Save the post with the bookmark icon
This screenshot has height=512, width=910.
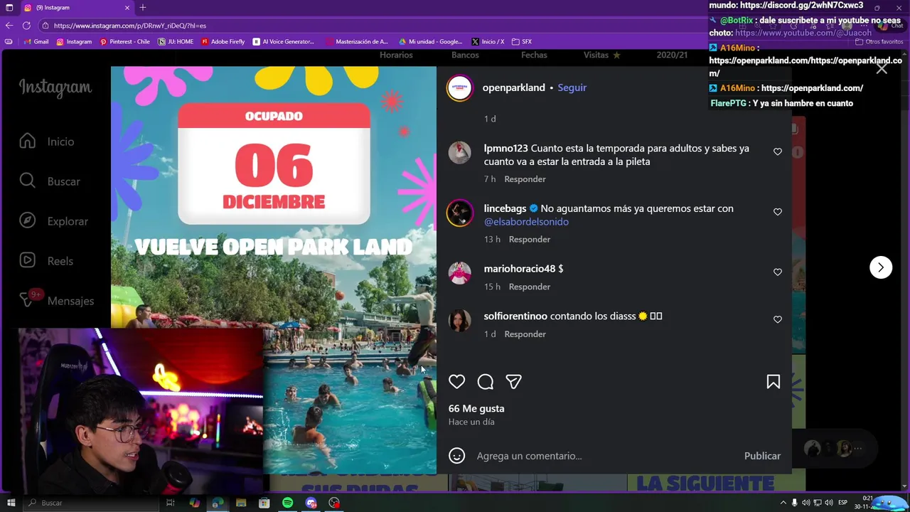[x=773, y=382]
